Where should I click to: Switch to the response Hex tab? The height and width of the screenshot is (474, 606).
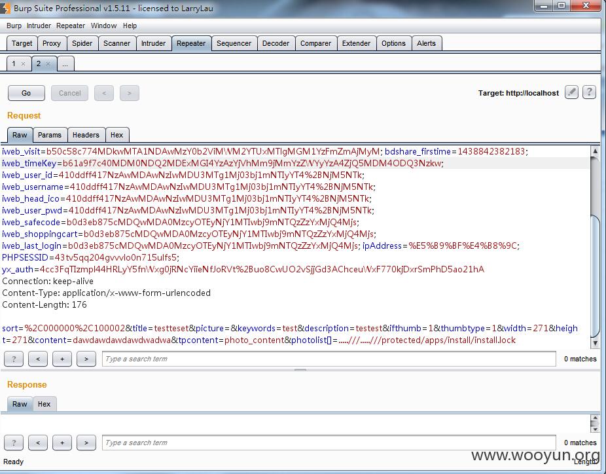point(44,404)
